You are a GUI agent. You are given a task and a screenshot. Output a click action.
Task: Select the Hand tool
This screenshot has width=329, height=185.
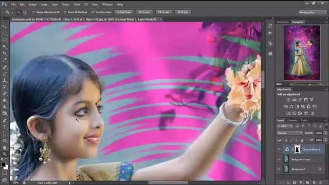pyautogui.click(x=5, y=147)
